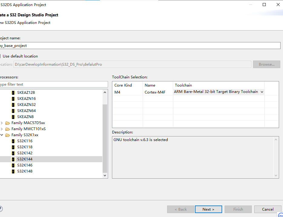Select the SKEAZN8 processor
Screen dimensions: 283x217
pos(25,117)
